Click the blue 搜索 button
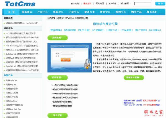Viewport: 166px width, 118px height. pos(160,4)
